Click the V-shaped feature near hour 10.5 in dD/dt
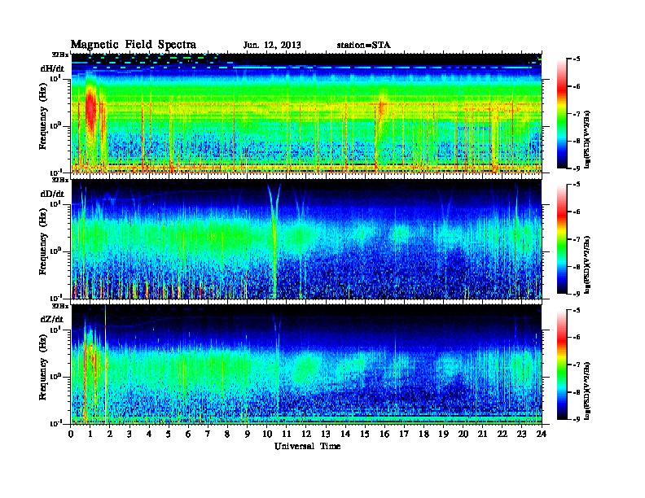 [274, 238]
